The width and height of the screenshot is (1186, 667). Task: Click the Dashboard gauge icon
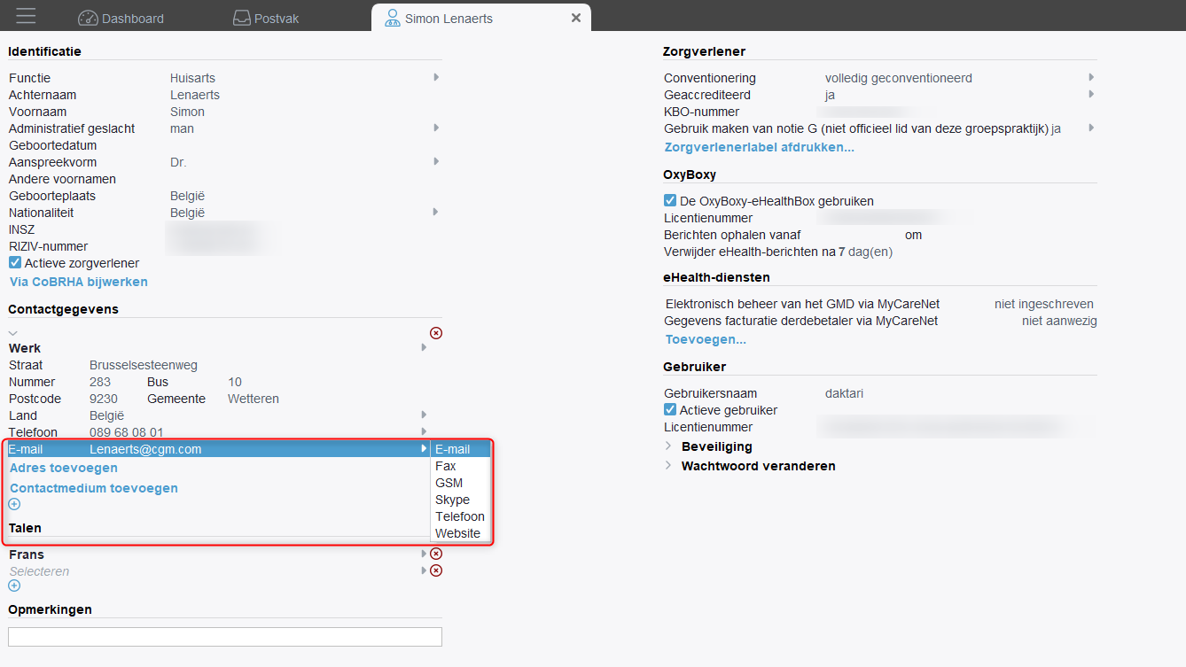88,18
